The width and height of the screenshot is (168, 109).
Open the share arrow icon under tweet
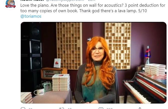(x=140, y=108)
